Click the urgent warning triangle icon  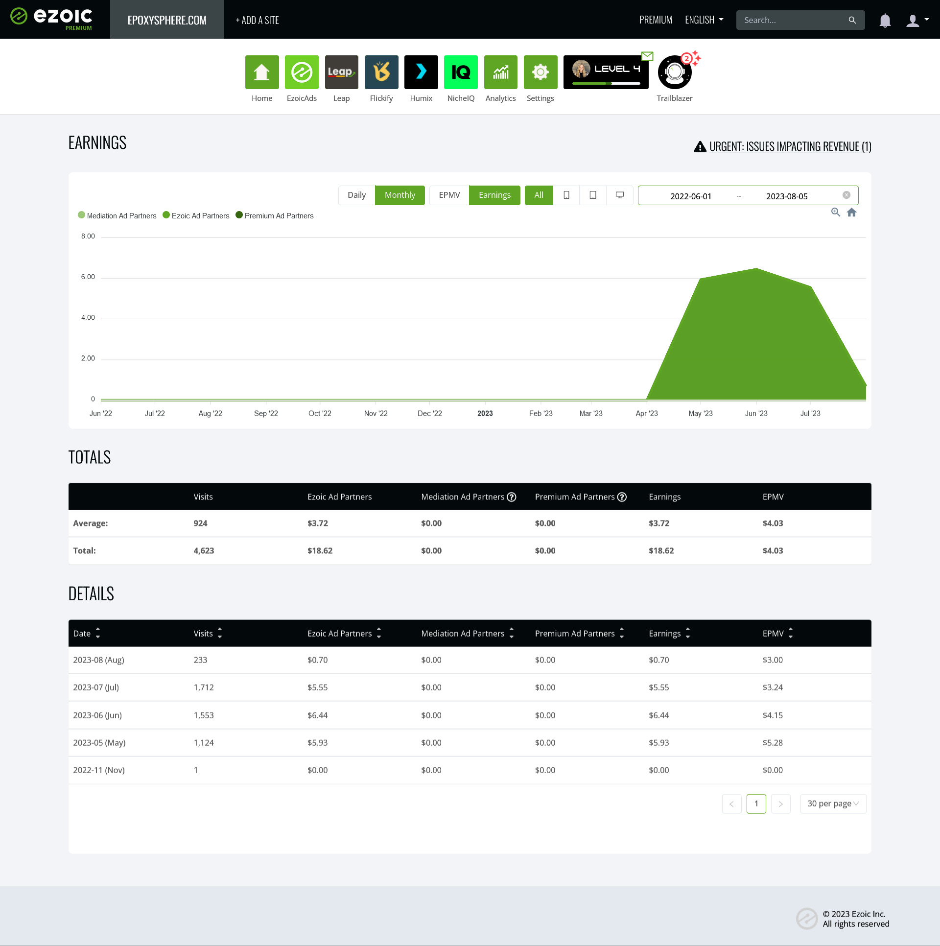point(700,146)
